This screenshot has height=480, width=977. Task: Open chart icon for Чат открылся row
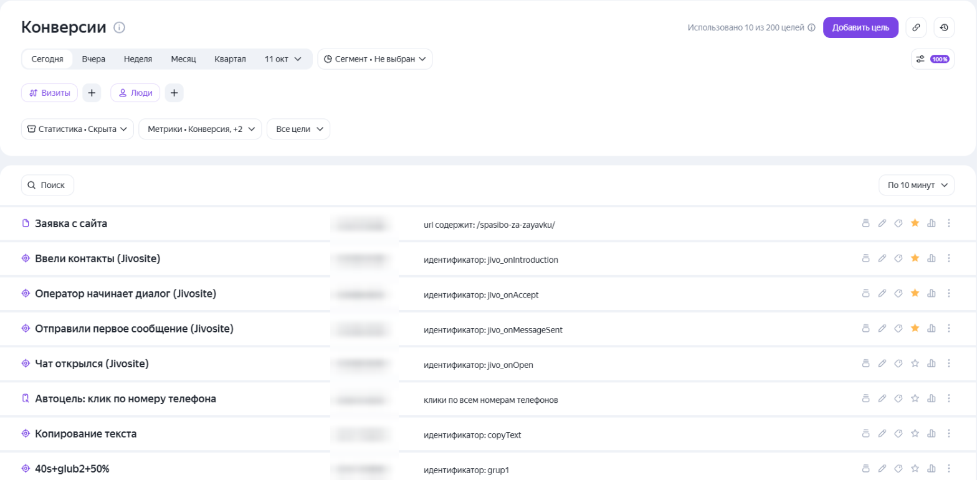(932, 363)
